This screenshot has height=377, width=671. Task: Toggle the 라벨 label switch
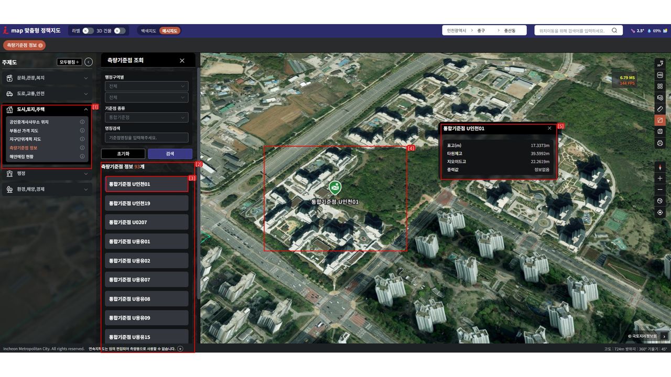88,31
